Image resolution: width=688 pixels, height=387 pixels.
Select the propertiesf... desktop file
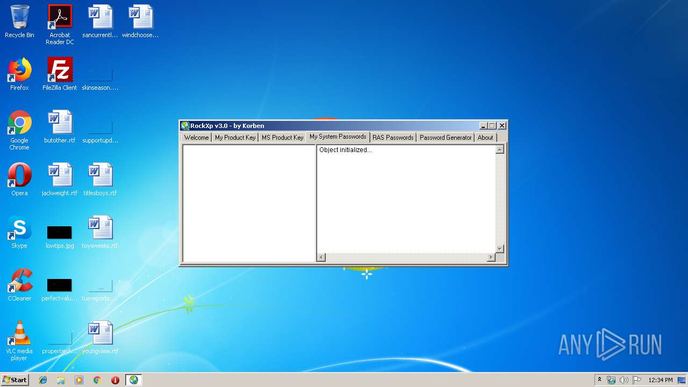pos(60,343)
